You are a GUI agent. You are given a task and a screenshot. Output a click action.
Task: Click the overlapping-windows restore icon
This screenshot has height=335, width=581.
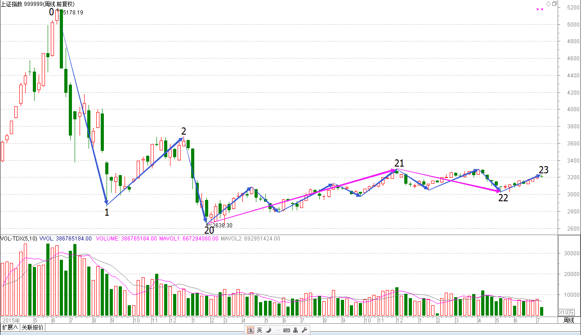click(554, 4)
